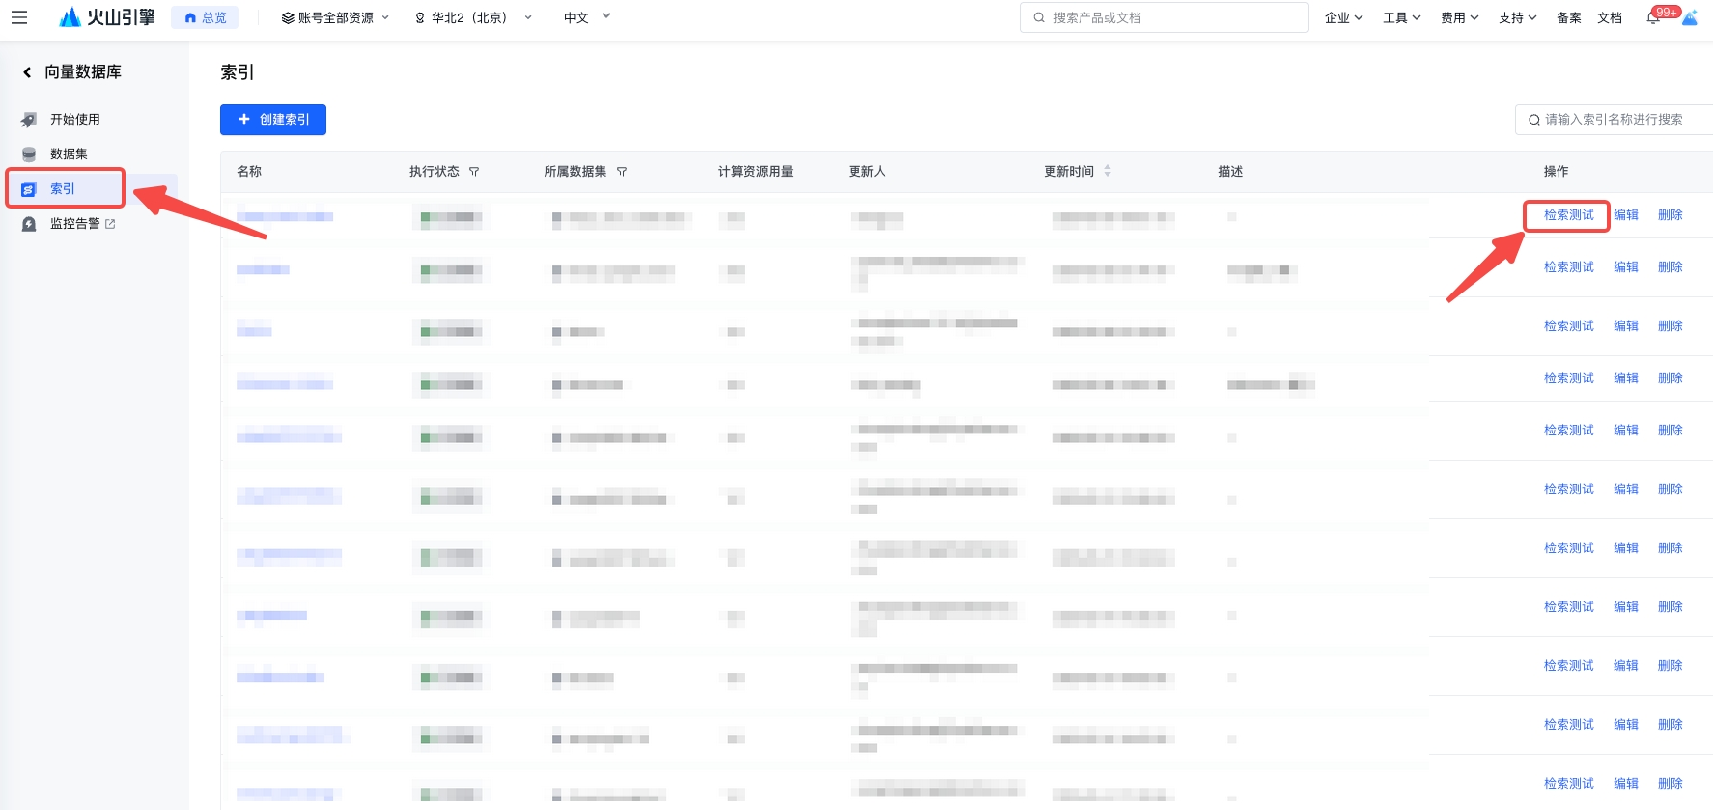Image resolution: width=1713 pixels, height=810 pixels.
Task: Click 编辑 in eighth row
Action: 1626,607
